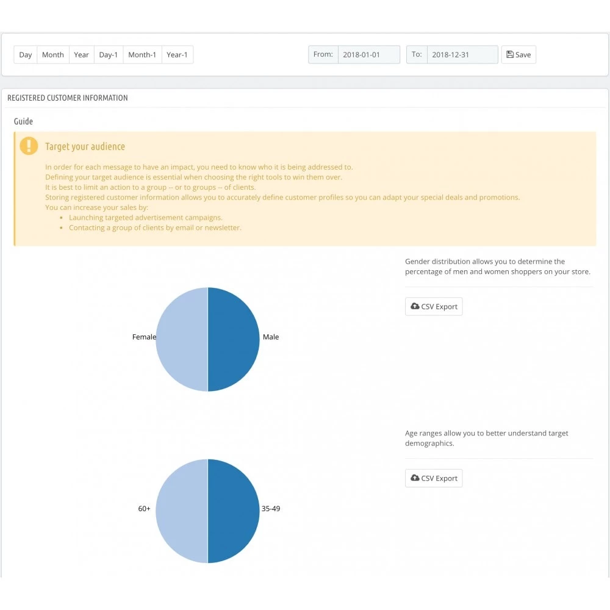The image size is (610, 610).
Task: Click the Guide heading
Action: click(x=23, y=121)
